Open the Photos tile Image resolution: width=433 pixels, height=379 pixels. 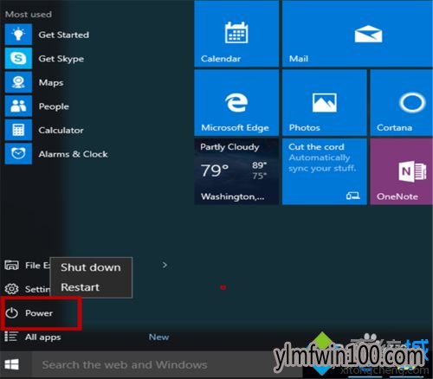tap(325, 103)
